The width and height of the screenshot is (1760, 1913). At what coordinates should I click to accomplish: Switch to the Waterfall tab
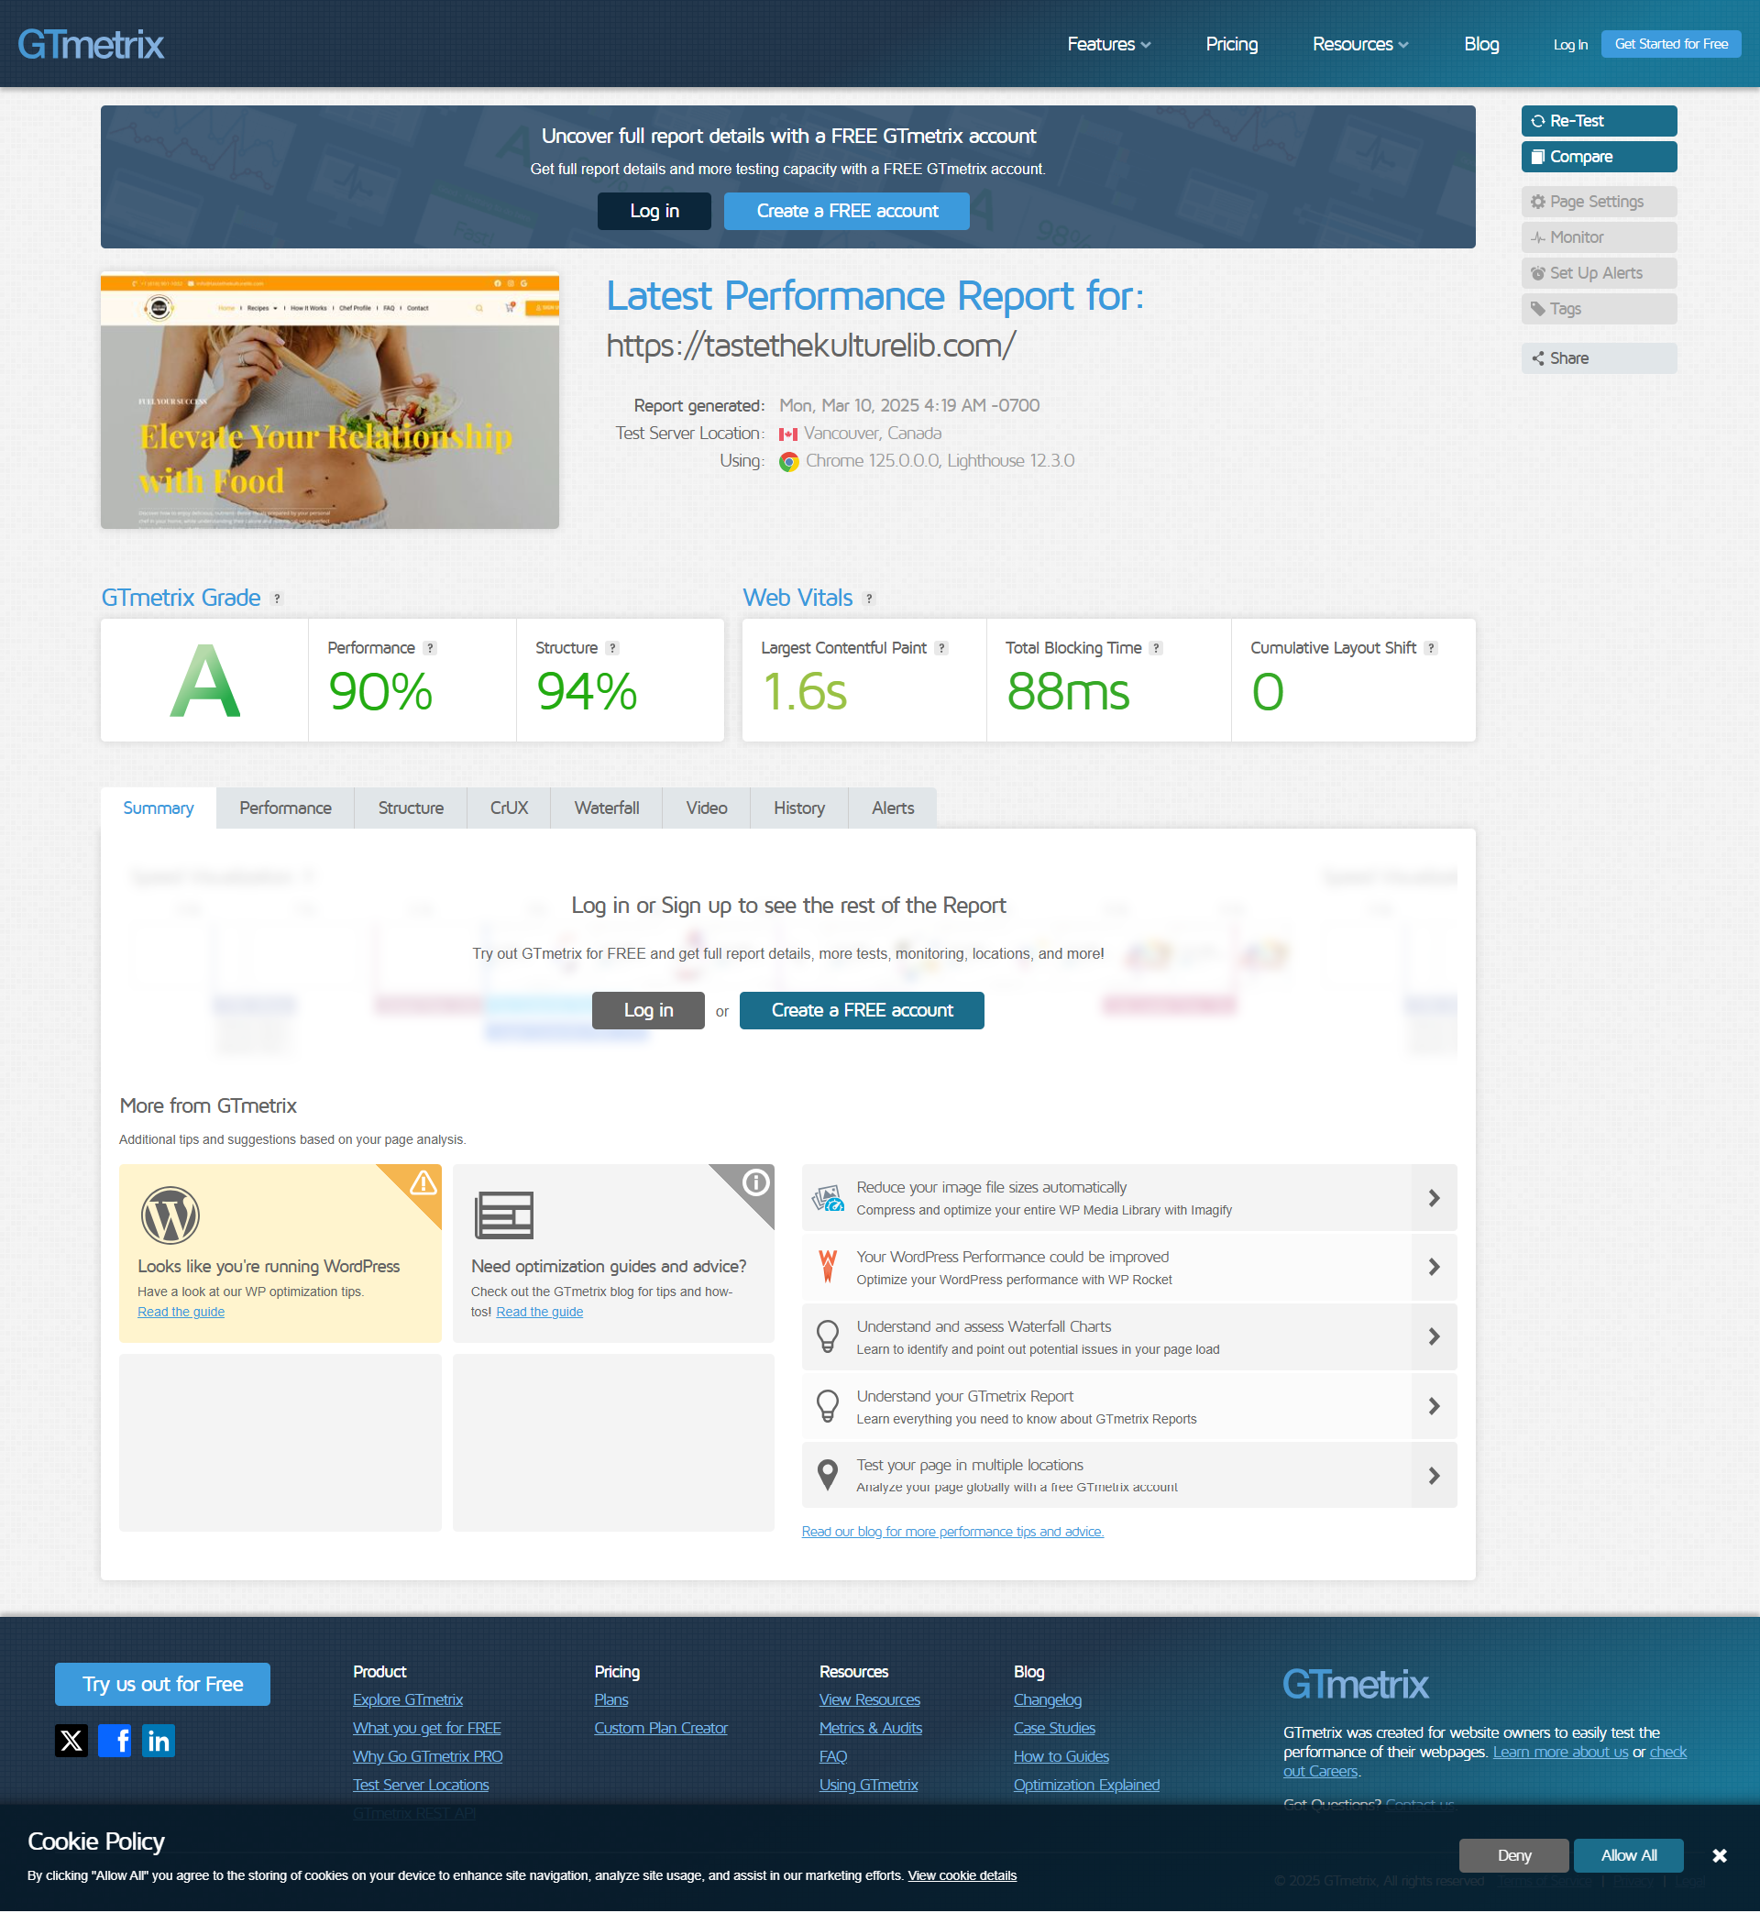(x=606, y=808)
